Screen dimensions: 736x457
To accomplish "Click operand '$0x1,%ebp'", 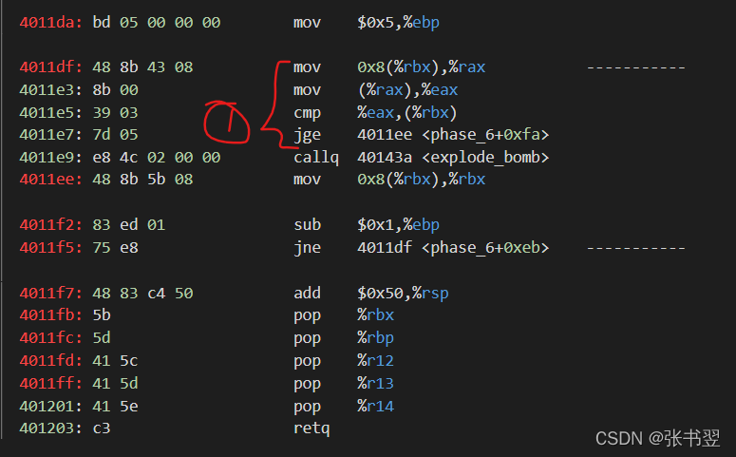I will (398, 224).
